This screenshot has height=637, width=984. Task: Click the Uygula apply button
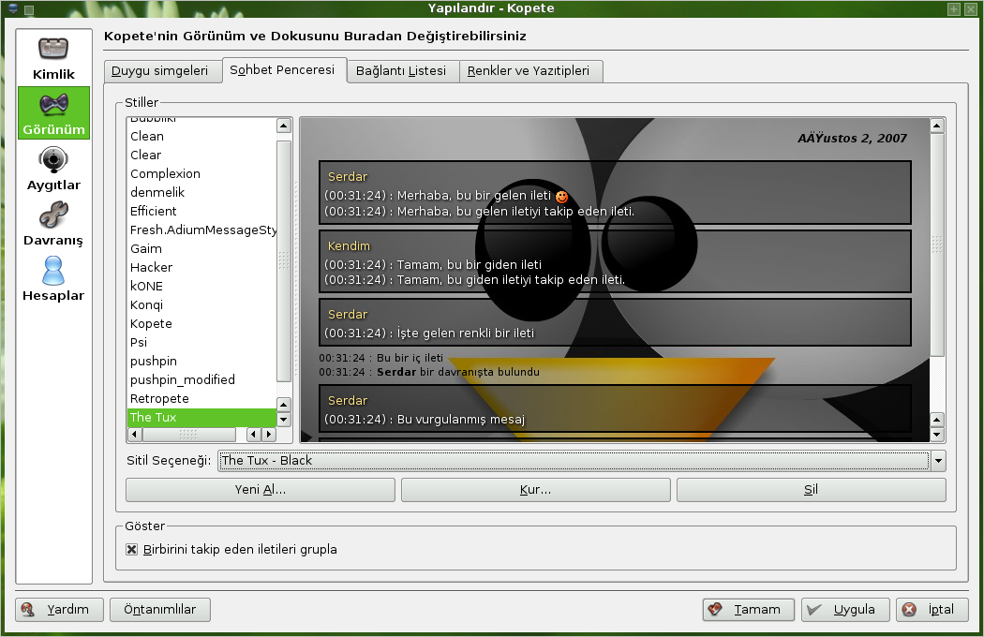pyautogui.click(x=845, y=610)
